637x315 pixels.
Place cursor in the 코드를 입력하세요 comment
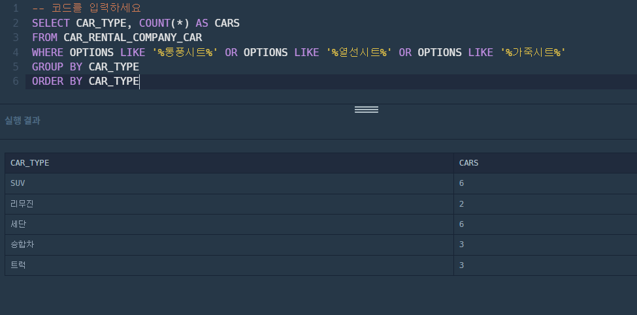click(x=86, y=8)
